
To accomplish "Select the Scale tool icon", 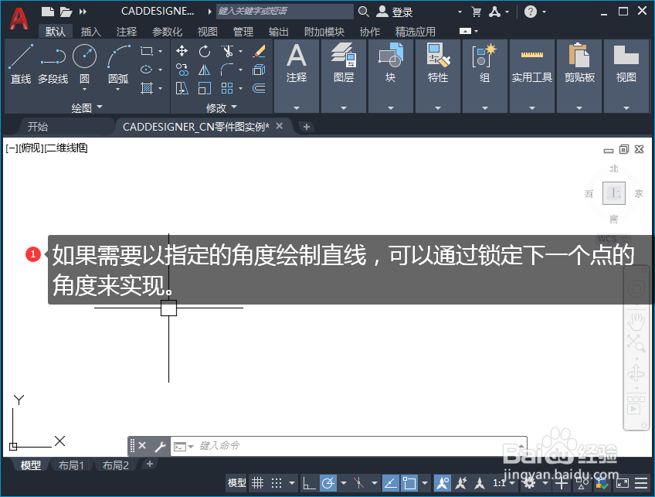I will coord(204,88).
